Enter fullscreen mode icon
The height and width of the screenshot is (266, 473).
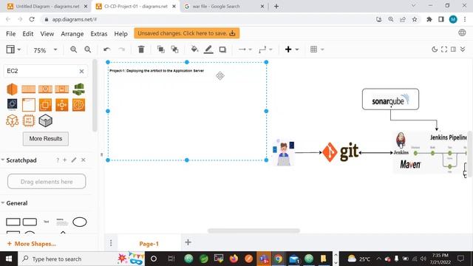(x=444, y=50)
